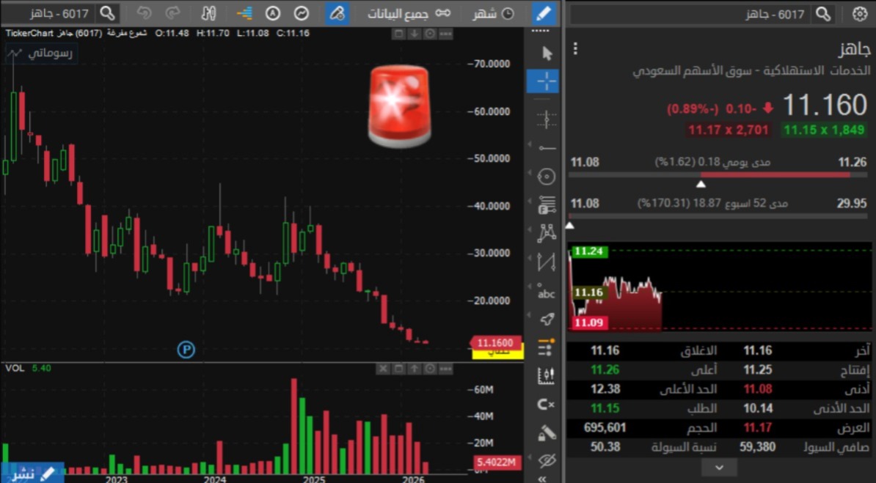The image size is (876, 483).
Task: Click the candle chart axis icon
Action: (546, 376)
